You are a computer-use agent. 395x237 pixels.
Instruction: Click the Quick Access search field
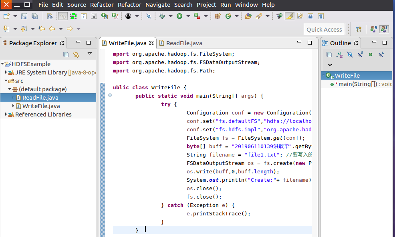324,30
